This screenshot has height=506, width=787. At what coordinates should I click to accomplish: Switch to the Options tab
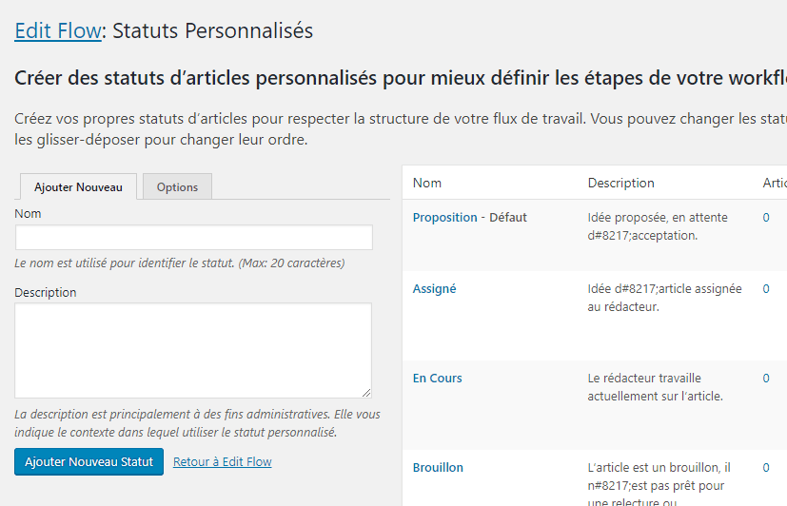coord(177,187)
